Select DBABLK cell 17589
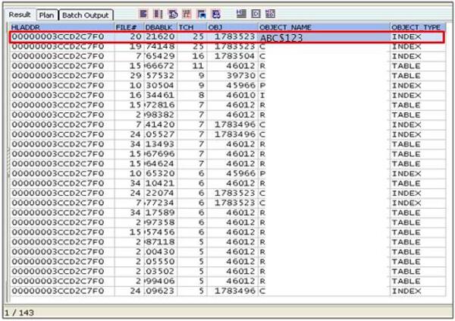This screenshot has height=321, width=455. click(161, 213)
